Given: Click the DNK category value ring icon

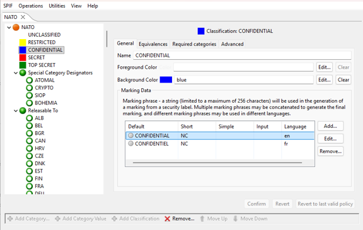Looking at the screenshot, I should coord(30,164).
